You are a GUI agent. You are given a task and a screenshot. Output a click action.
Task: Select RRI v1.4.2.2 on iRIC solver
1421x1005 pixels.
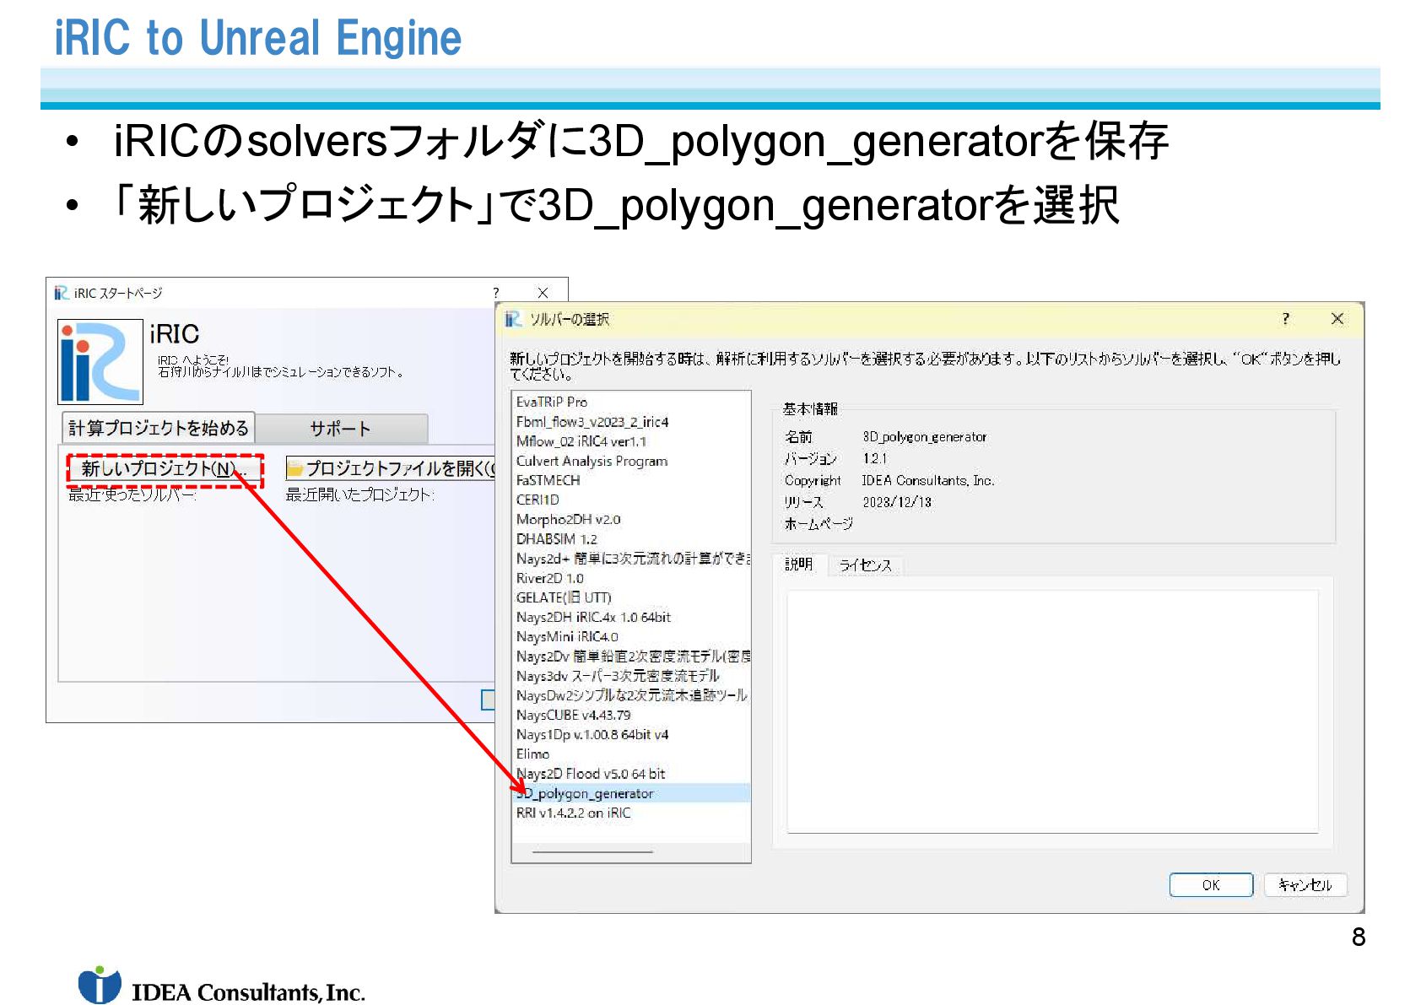631,813
